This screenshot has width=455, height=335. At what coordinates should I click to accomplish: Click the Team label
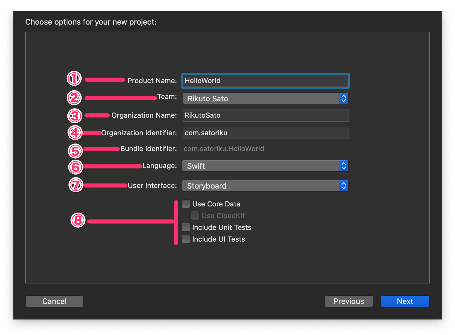click(167, 97)
